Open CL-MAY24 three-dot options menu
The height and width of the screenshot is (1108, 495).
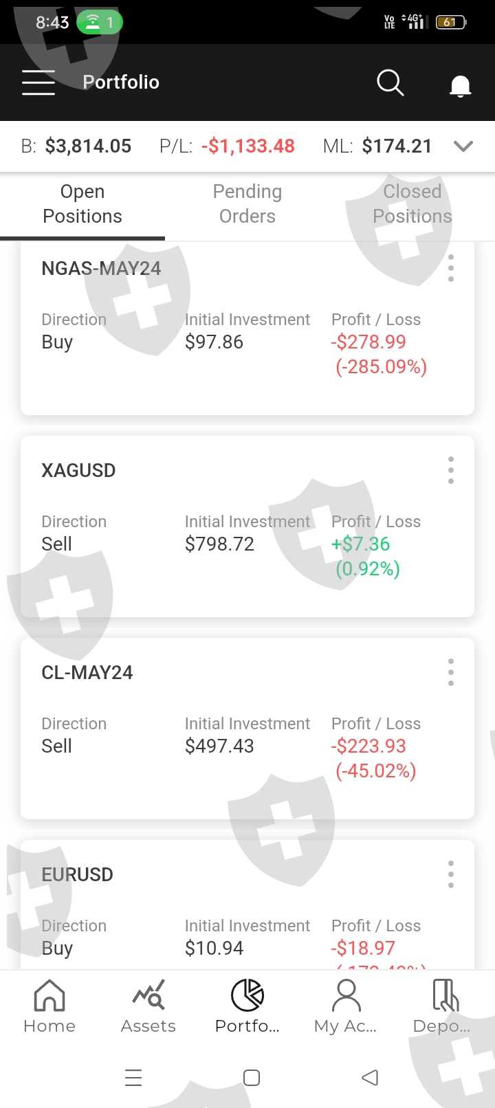tap(451, 672)
